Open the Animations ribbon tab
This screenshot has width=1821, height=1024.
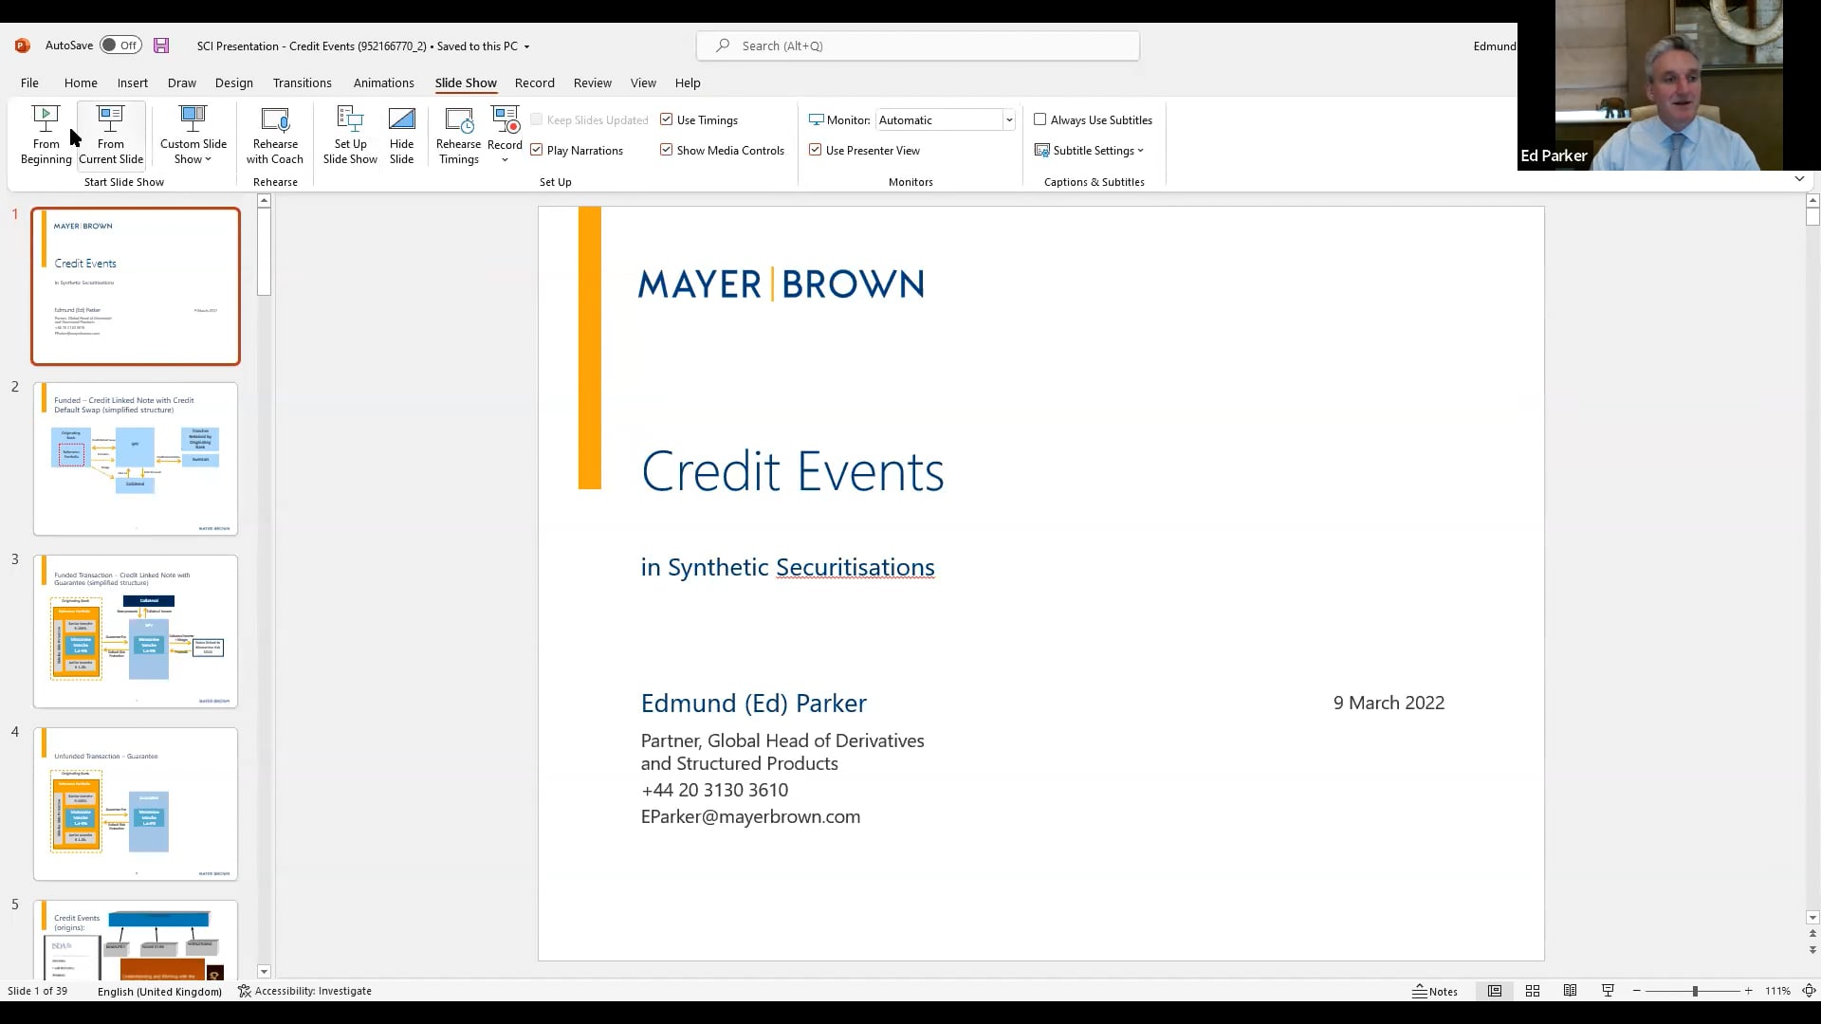[x=383, y=82]
